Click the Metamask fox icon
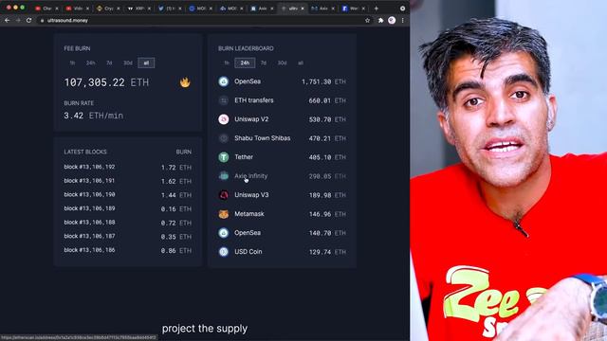The width and height of the screenshot is (607, 341). tap(224, 214)
